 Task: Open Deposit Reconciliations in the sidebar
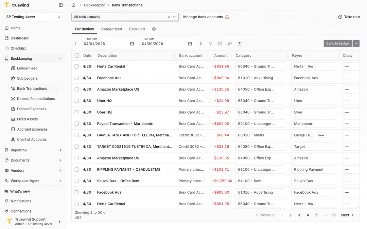[x=36, y=99]
